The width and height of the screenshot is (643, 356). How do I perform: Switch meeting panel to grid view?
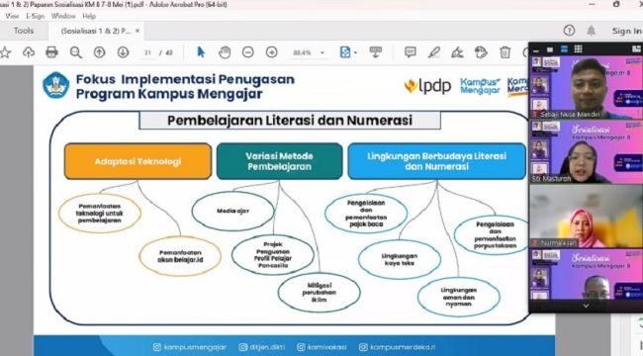pyautogui.click(x=579, y=49)
